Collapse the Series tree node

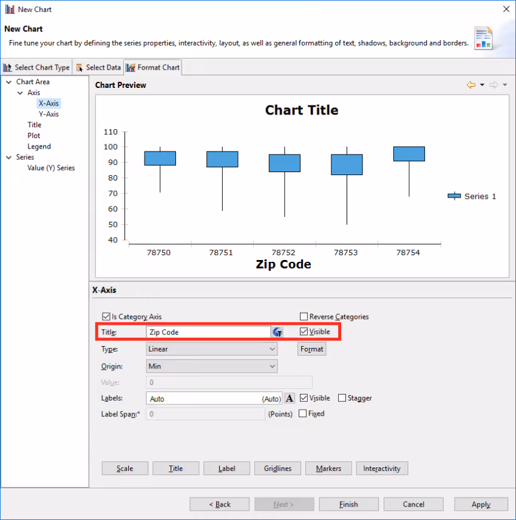[9, 157]
